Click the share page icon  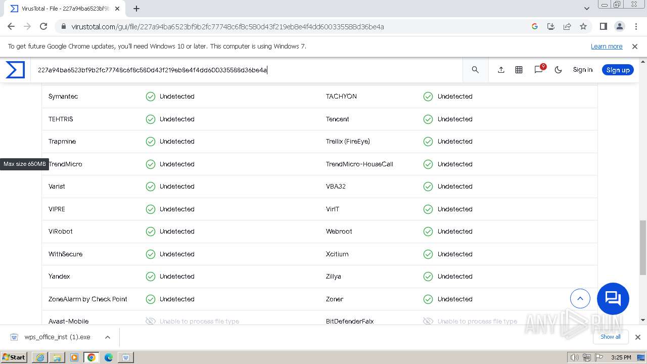[x=567, y=26]
